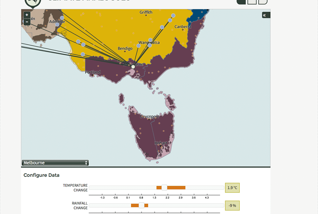Click the Rainfall Change slider handle

(142, 205)
